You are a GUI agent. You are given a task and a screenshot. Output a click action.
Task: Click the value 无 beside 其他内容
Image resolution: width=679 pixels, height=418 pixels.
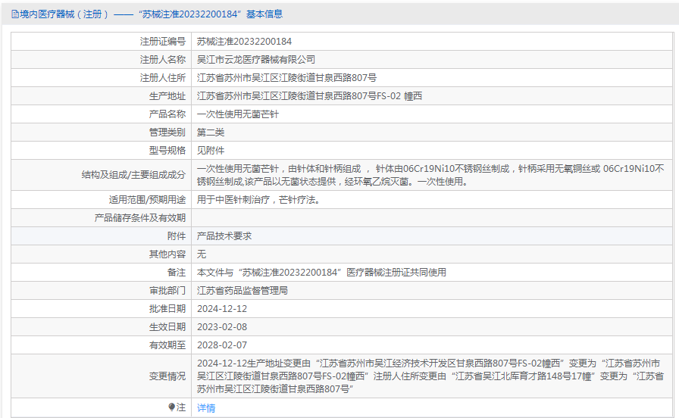point(202,254)
